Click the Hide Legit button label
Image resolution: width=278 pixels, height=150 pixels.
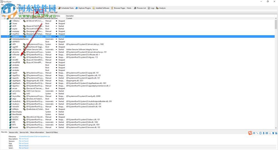(x=54, y=12)
